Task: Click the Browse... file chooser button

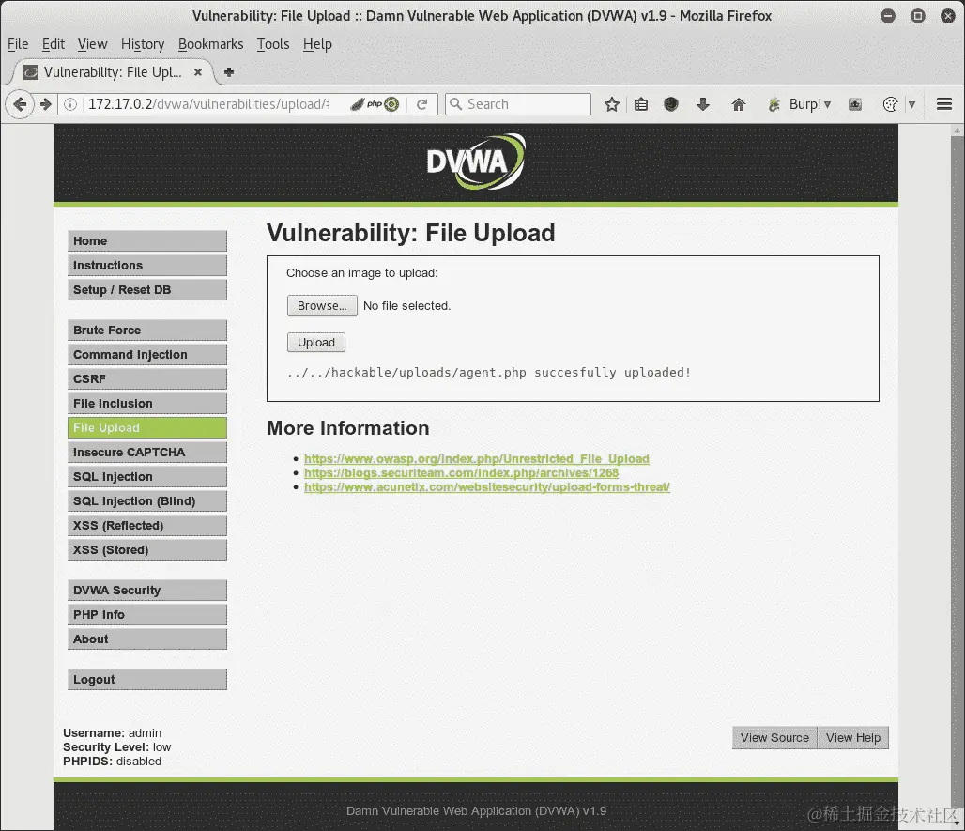Action: pos(322,306)
